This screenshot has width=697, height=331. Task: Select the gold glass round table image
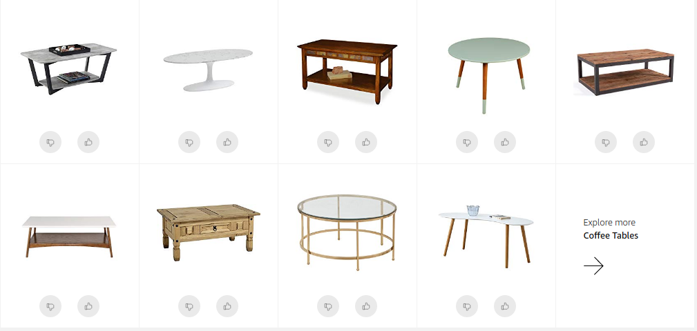coord(347,232)
